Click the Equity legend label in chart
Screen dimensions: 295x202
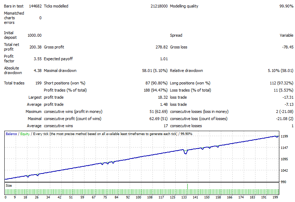tap(25, 134)
